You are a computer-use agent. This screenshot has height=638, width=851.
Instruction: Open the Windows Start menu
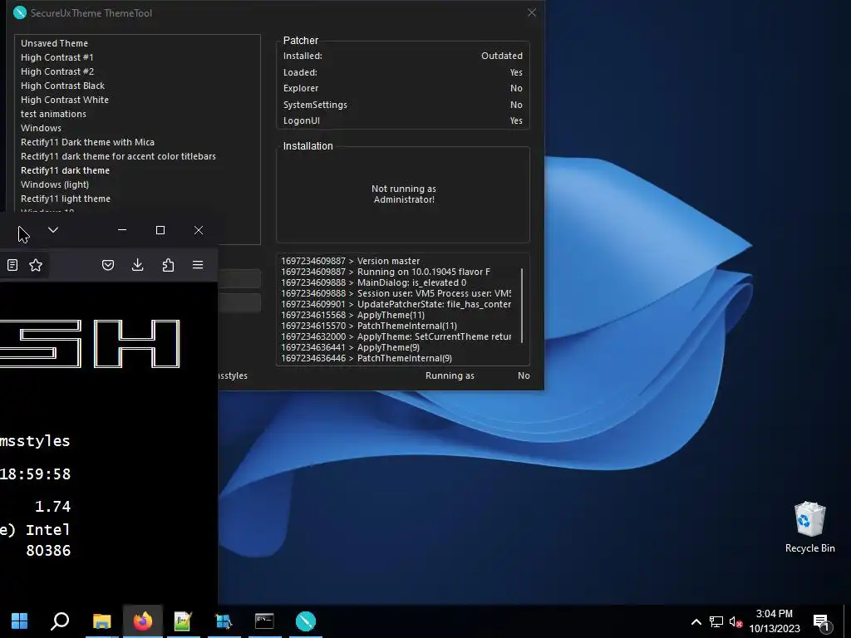[x=20, y=621]
